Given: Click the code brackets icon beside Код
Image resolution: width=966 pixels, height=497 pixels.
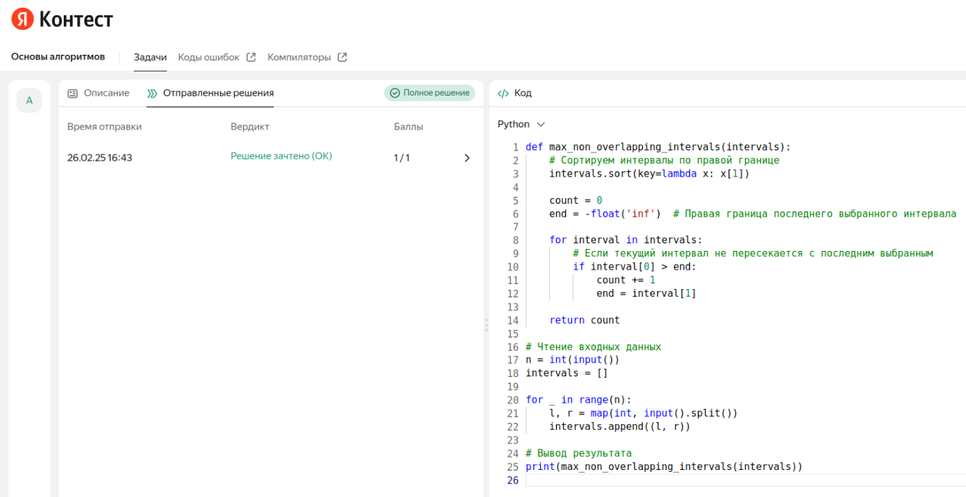Looking at the screenshot, I should [x=503, y=93].
